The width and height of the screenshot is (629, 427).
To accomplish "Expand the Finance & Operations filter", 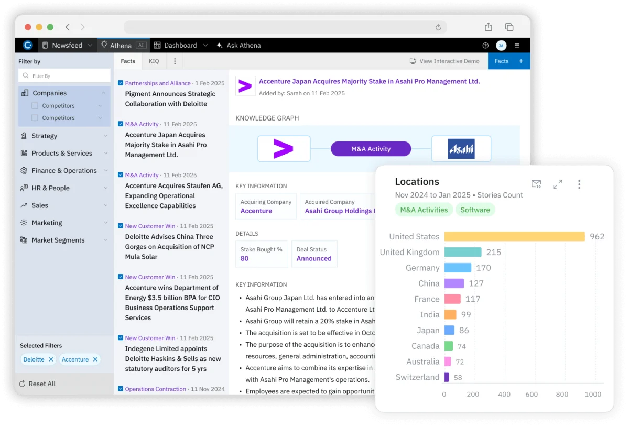I will (106, 170).
